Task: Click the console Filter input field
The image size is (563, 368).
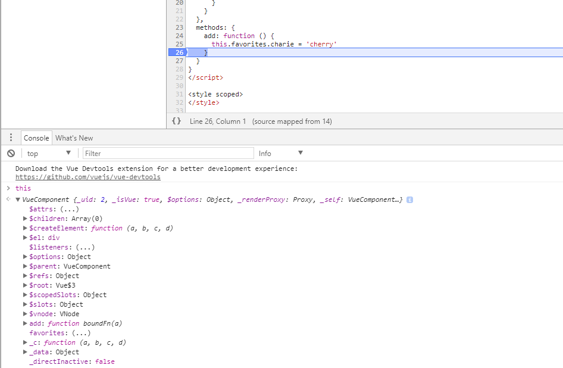Action: [168, 154]
